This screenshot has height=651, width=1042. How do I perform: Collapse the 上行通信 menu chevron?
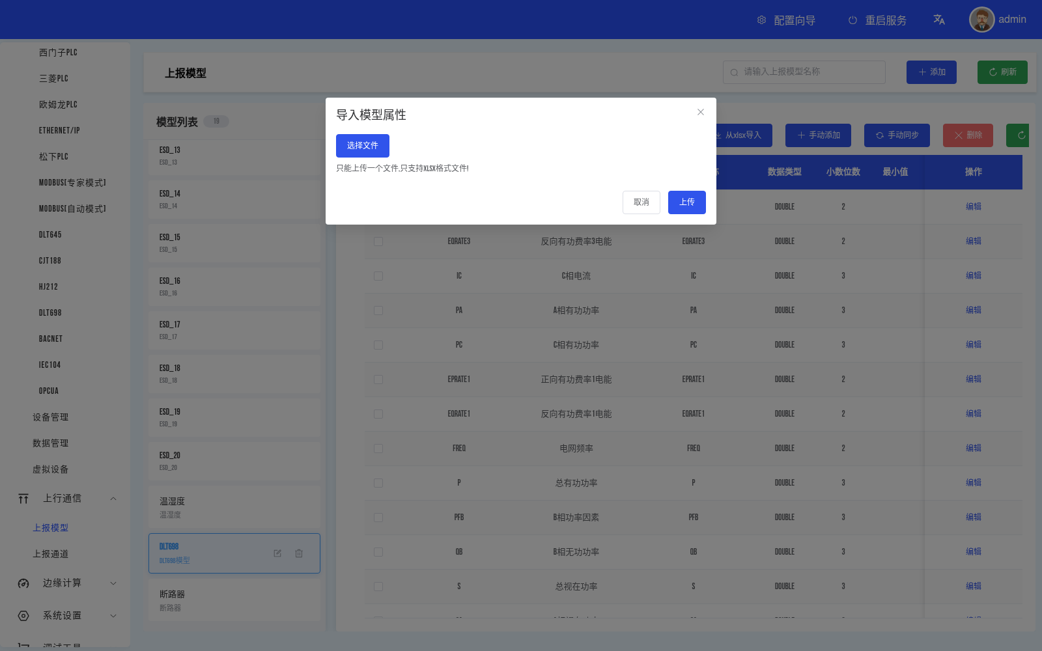point(113,499)
